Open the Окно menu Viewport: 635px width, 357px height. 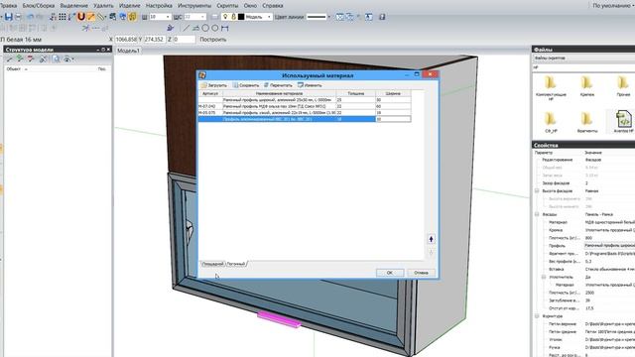coord(250,6)
